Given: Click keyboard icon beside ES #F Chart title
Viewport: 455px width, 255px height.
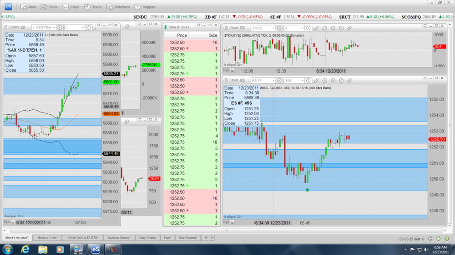Looking at the screenshot, I should point(243,80).
